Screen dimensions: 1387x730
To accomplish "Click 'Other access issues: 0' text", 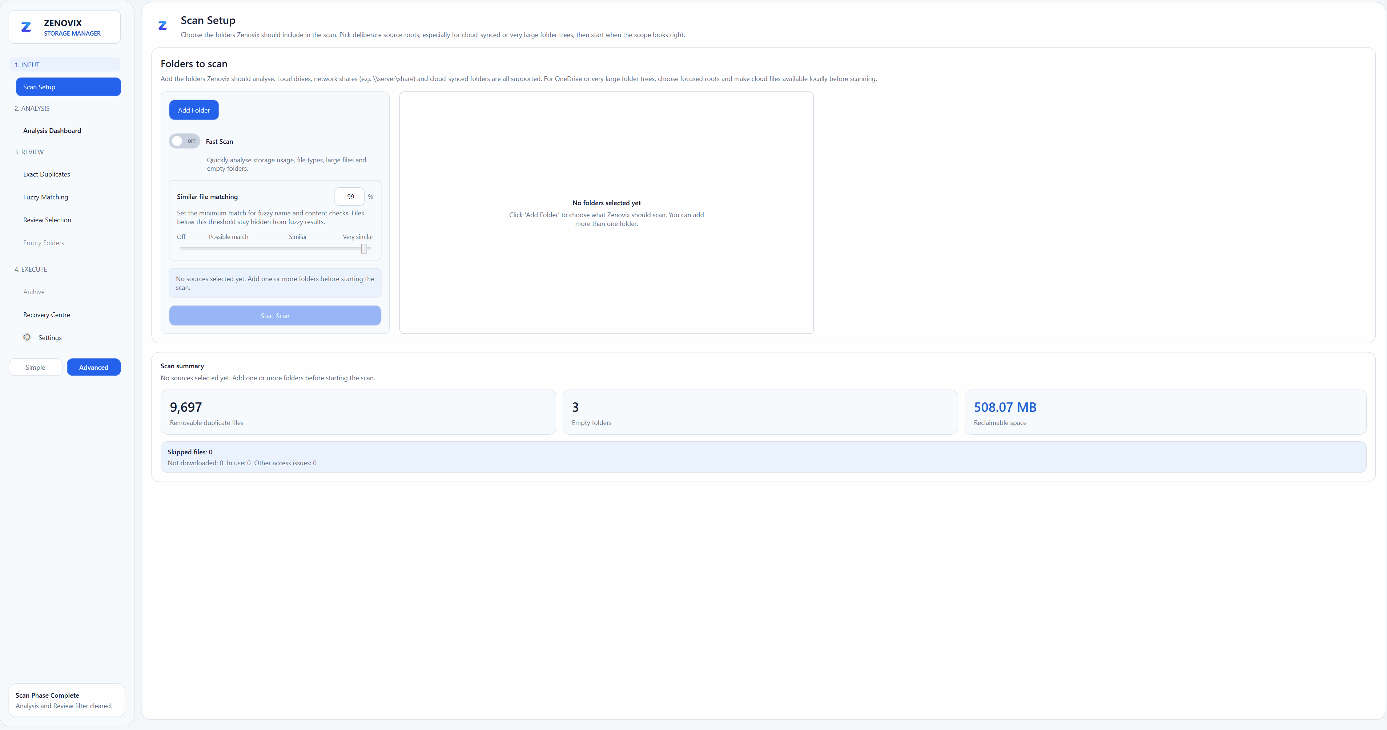I will click(x=285, y=463).
